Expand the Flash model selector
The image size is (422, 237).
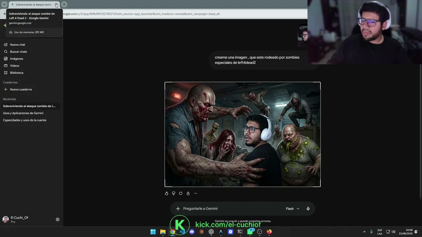tap(293, 209)
